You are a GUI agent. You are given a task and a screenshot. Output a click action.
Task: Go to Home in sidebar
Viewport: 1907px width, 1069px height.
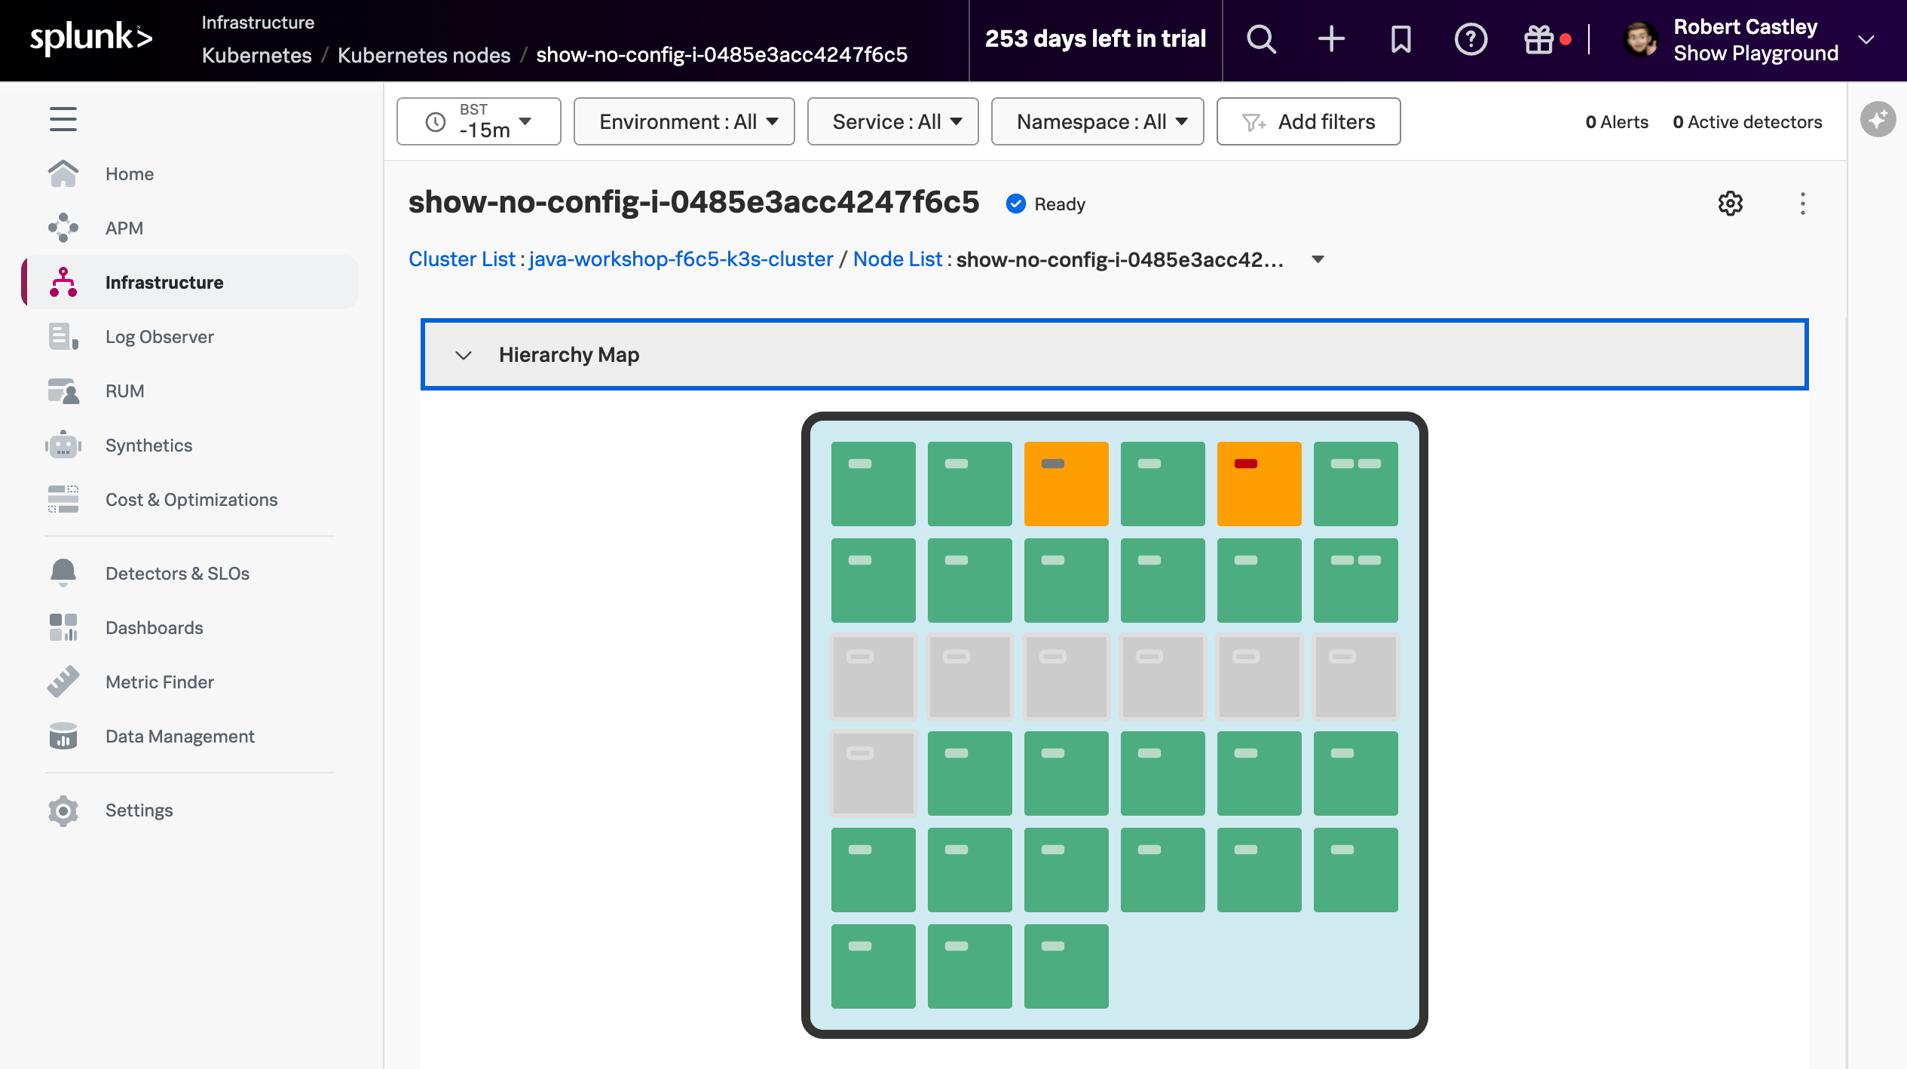(190, 174)
